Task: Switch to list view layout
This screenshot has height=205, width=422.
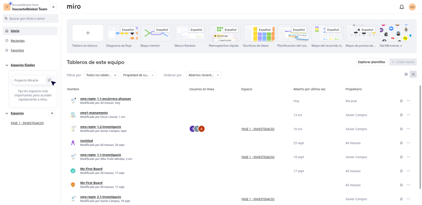Action: pos(413,74)
